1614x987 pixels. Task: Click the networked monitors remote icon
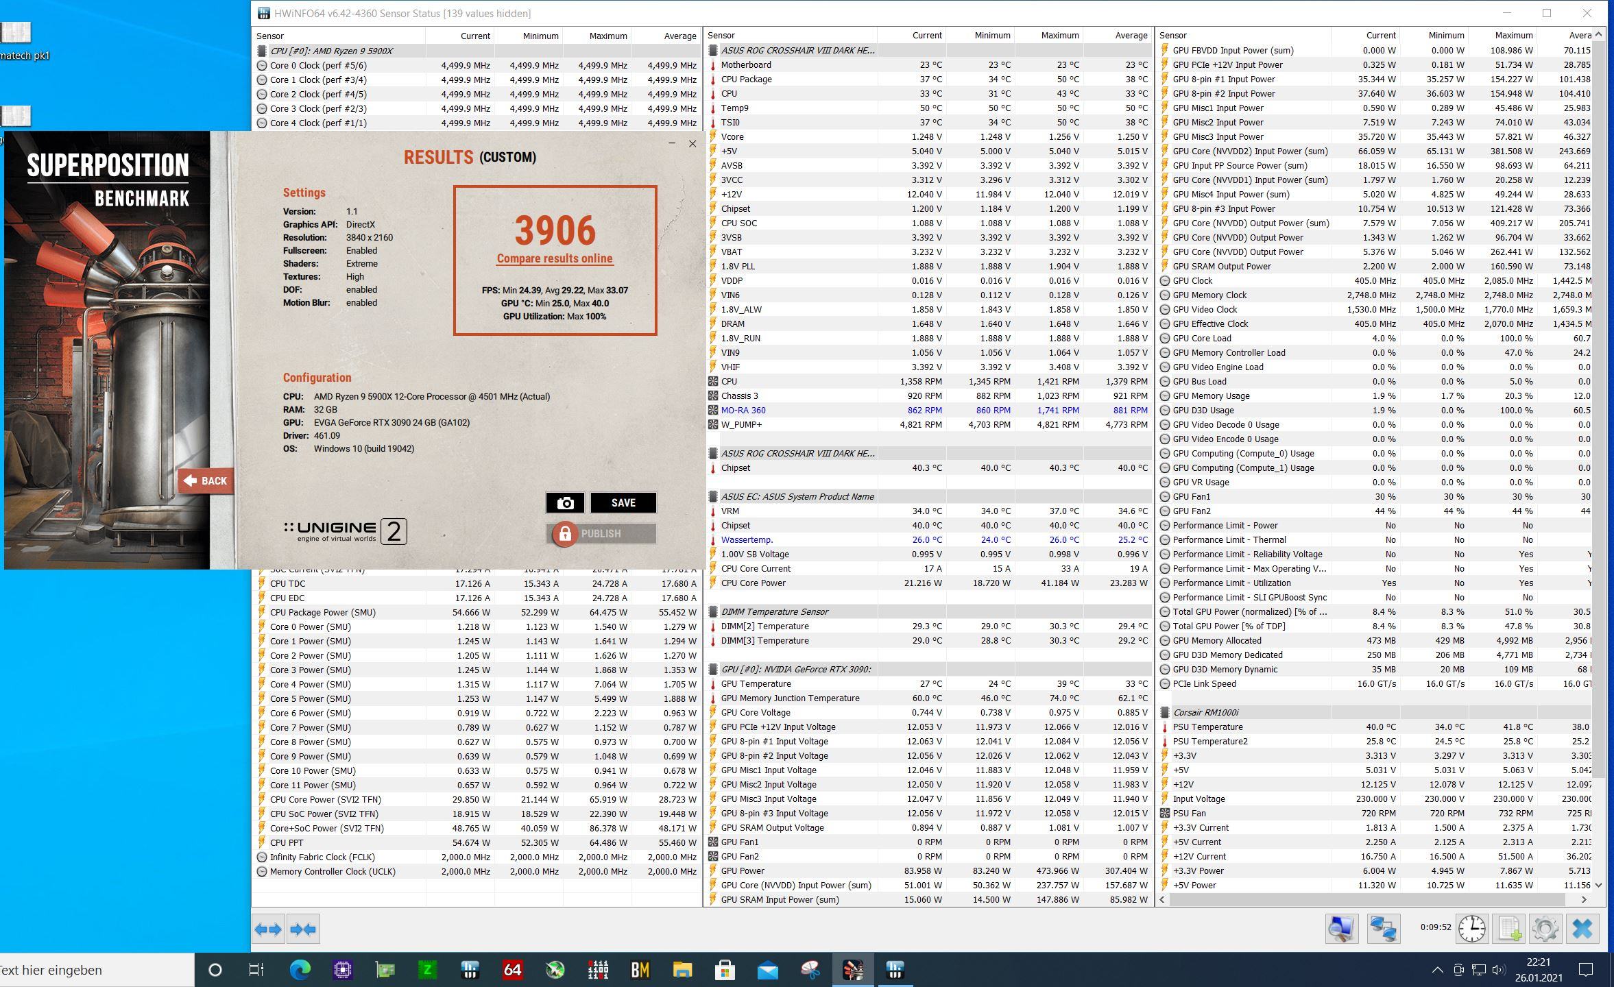pyautogui.click(x=1383, y=929)
